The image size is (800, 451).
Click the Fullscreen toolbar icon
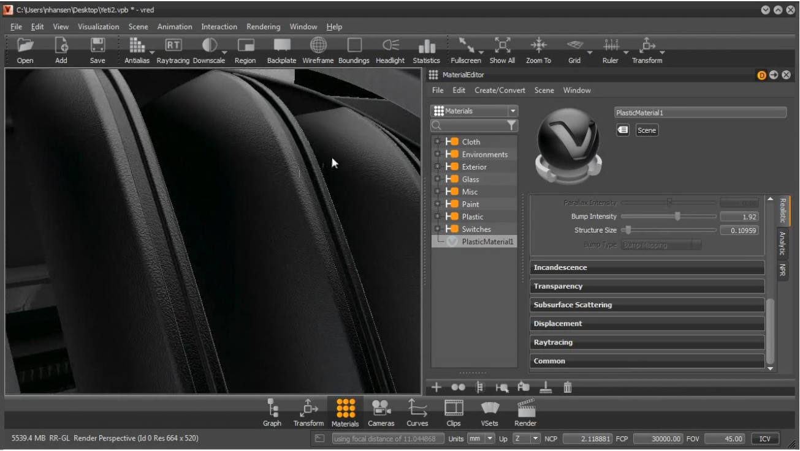pyautogui.click(x=466, y=46)
